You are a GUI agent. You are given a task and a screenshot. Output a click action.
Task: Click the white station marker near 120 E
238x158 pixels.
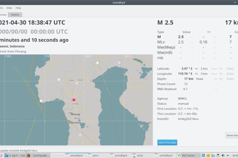[98, 63]
